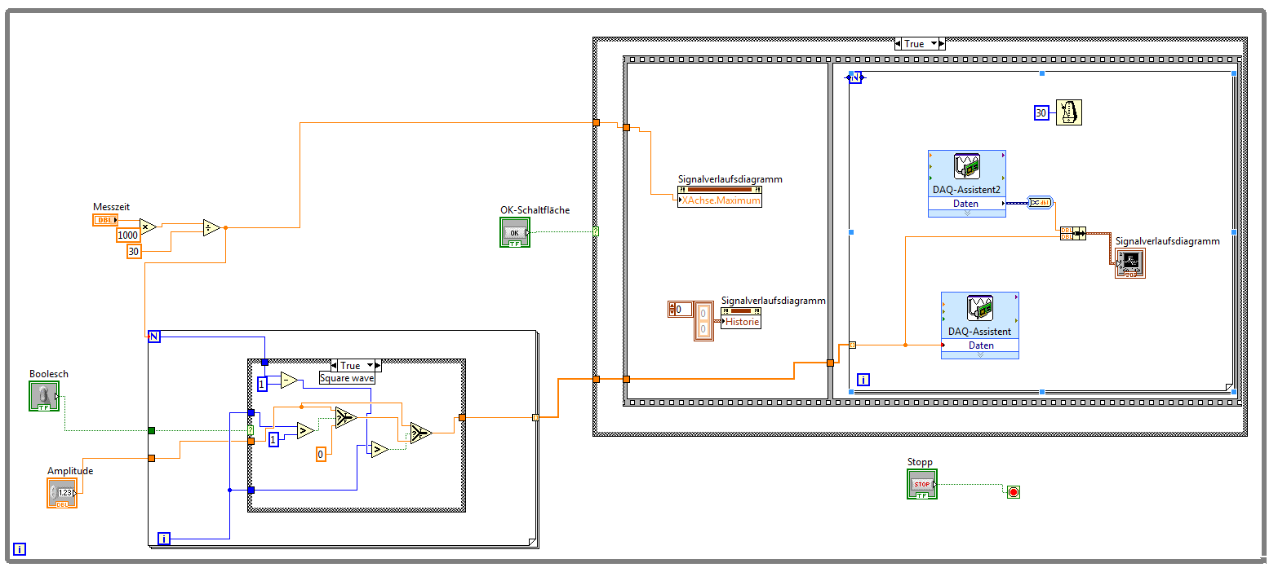
Task: Click the OK-Schaltfläche boolean terminal
Action: pos(515,232)
